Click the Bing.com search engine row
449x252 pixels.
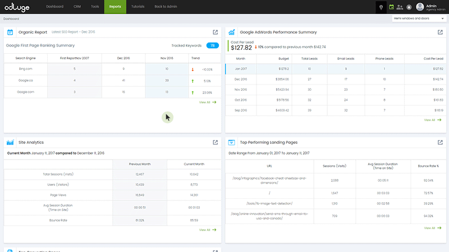click(112, 69)
